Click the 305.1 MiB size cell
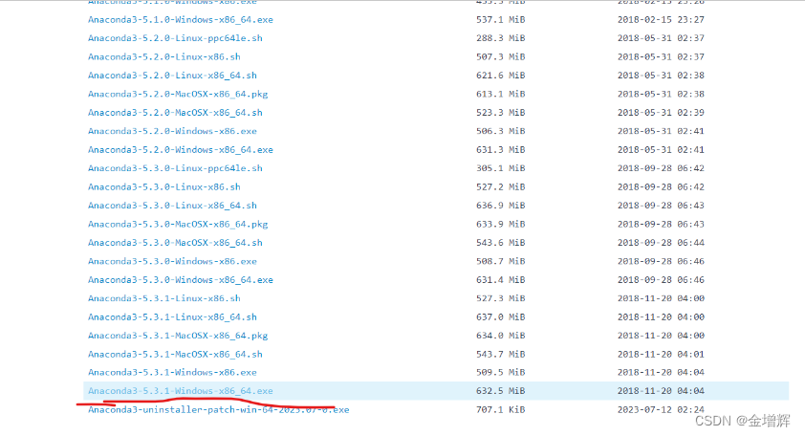 point(501,168)
